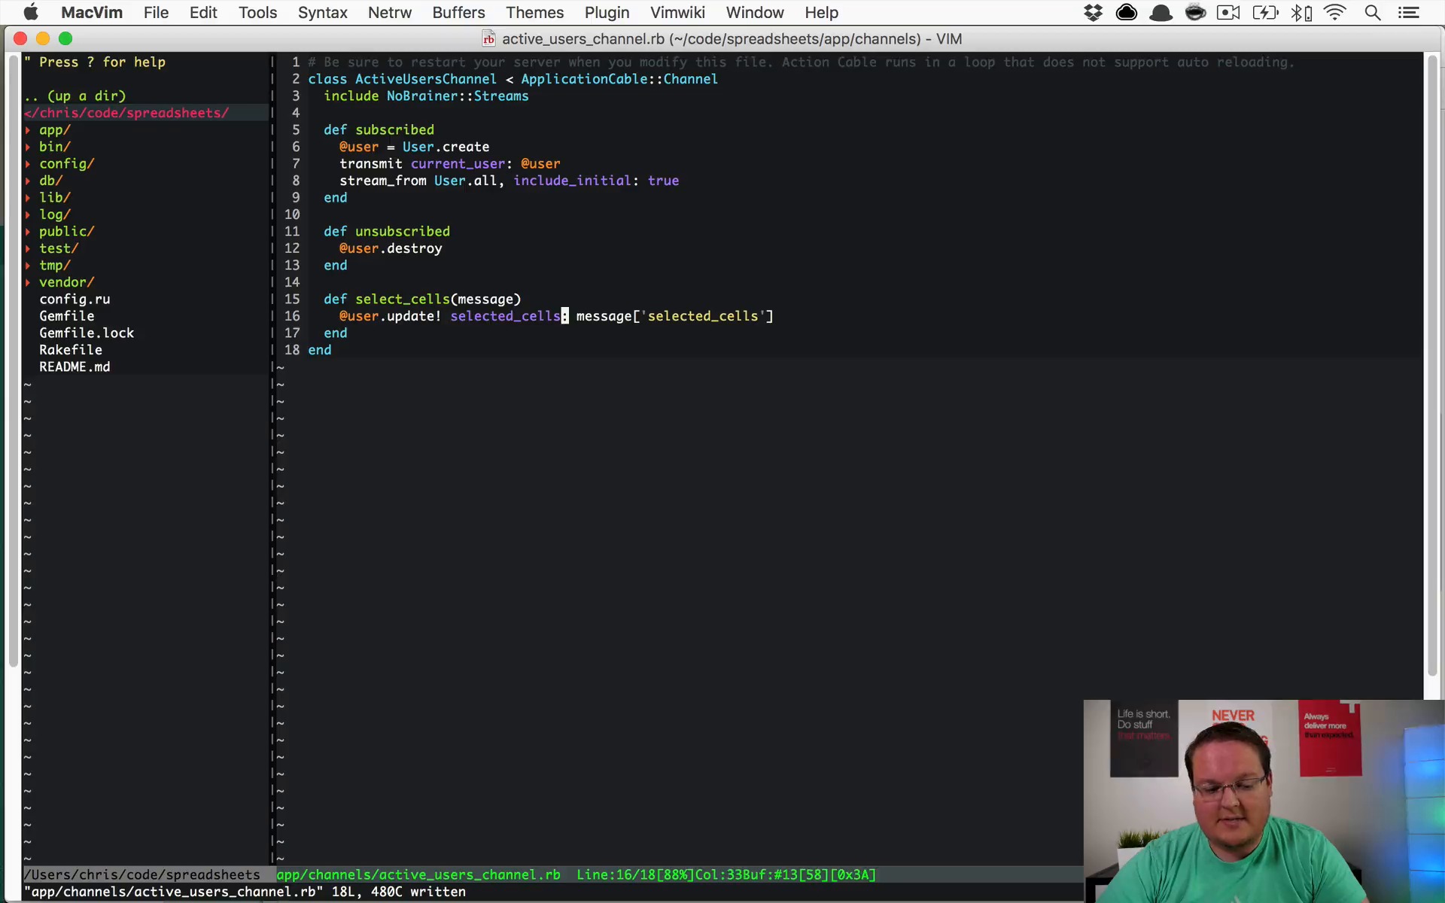Viewport: 1445px width, 903px height.
Task: Expand the config/ directory arrow
Action: [x=28, y=164]
